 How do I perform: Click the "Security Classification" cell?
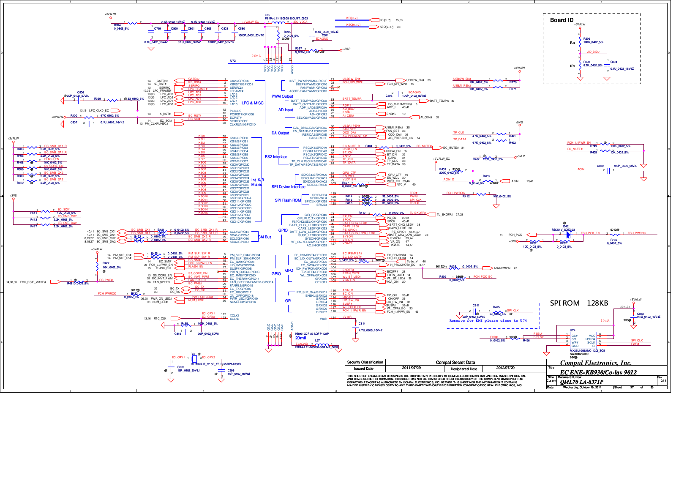pos(365,362)
